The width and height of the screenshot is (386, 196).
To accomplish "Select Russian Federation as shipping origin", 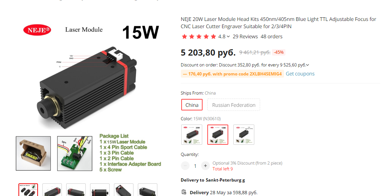I will [234, 105].
